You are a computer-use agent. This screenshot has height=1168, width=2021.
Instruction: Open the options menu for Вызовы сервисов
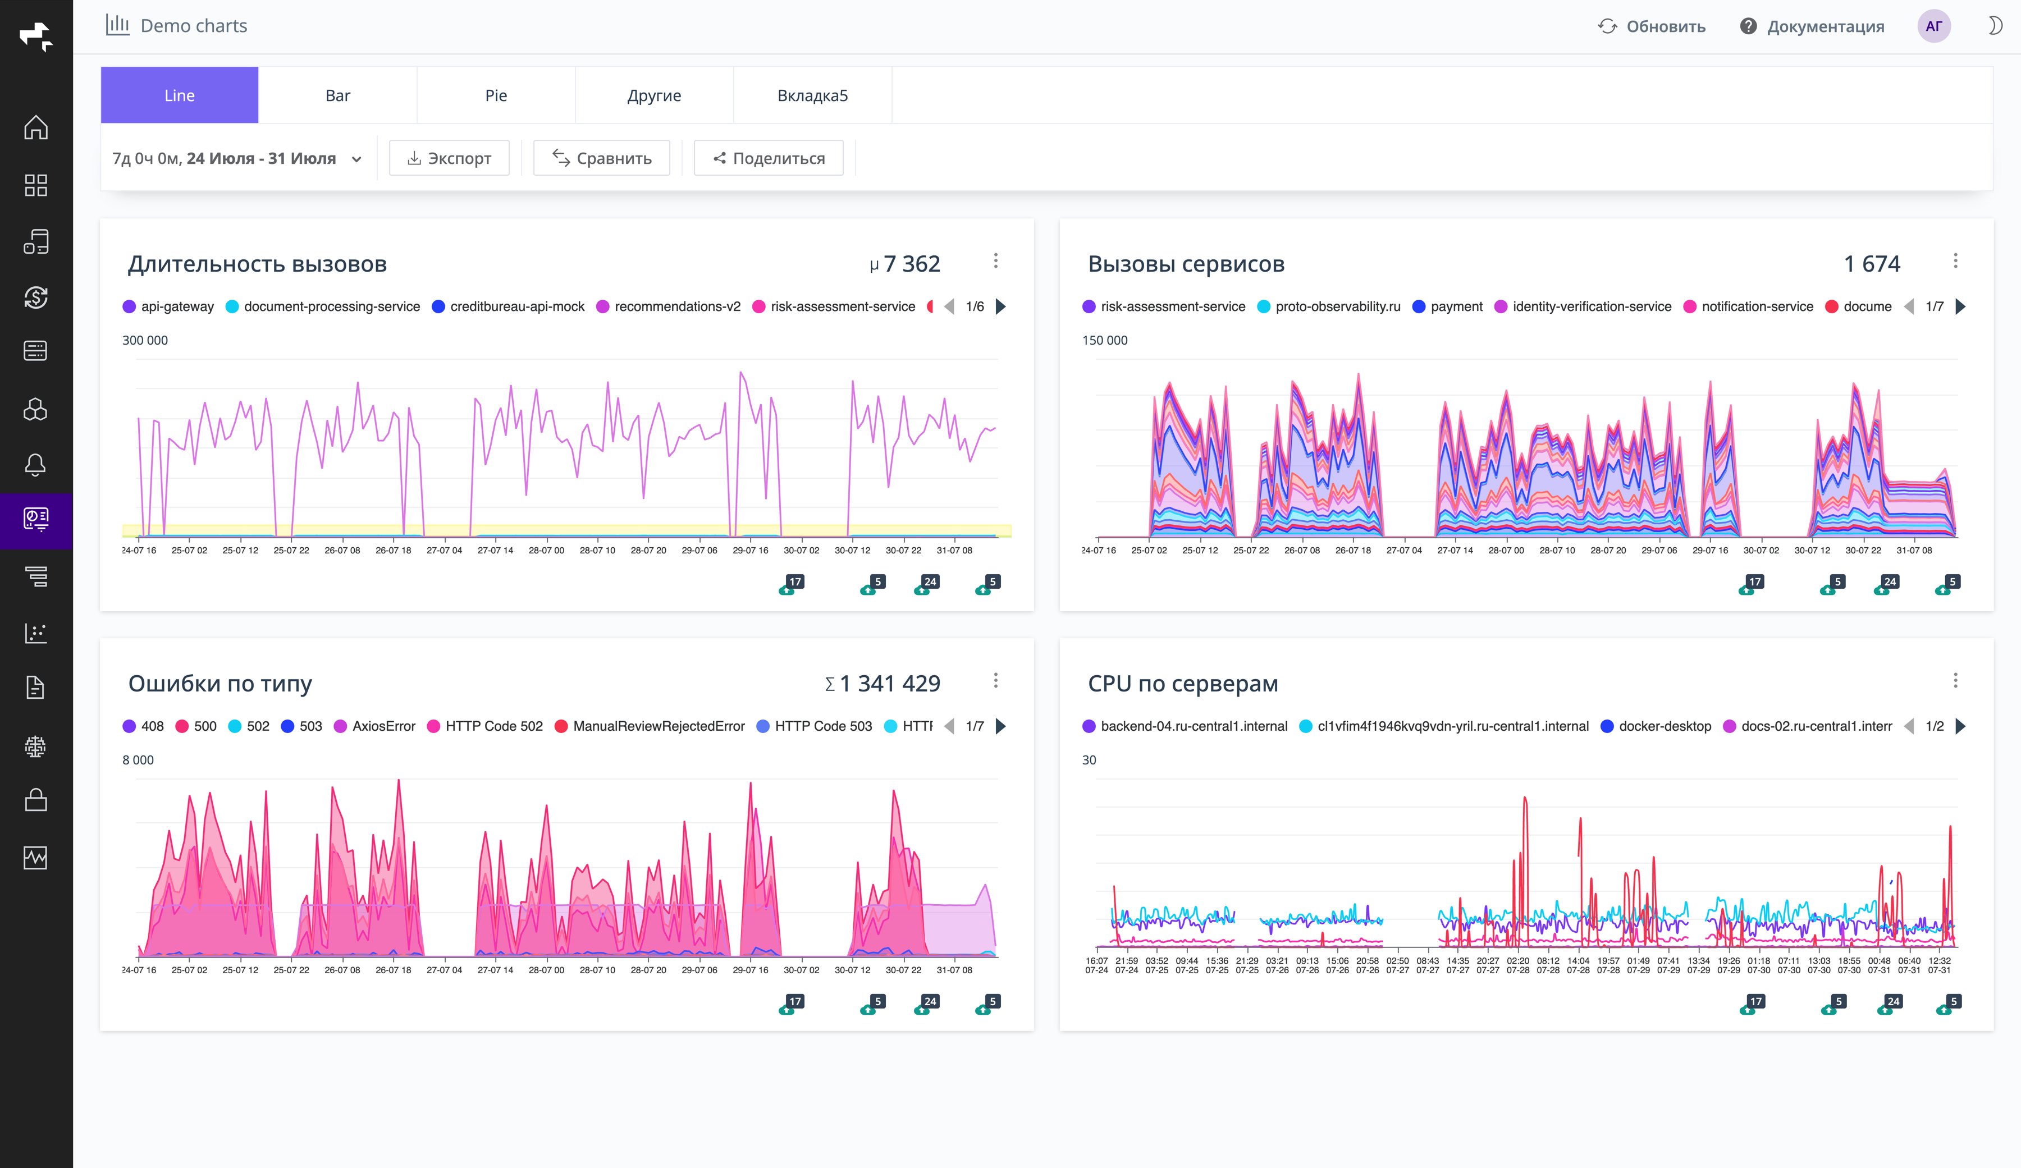pyautogui.click(x=1955, y=262)
